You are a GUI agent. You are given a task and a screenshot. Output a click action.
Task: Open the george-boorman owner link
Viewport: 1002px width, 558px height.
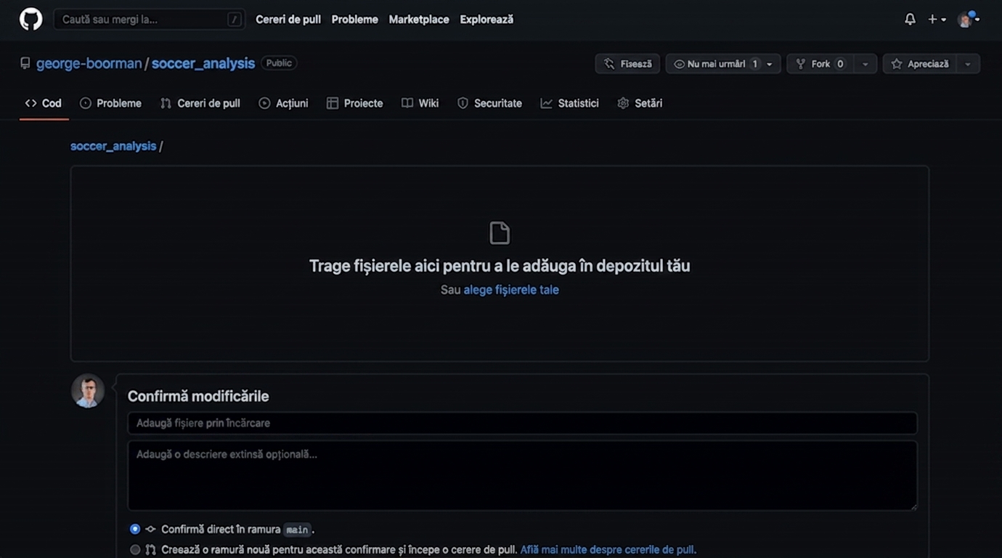(89, 63)
